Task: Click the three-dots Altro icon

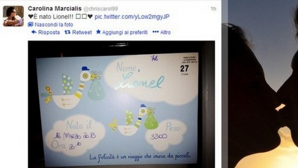Action: click(x=155, y=32)
